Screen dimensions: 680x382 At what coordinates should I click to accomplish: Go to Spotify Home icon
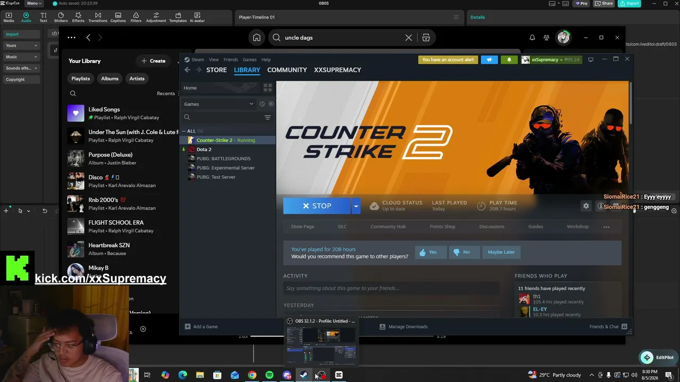257,38
